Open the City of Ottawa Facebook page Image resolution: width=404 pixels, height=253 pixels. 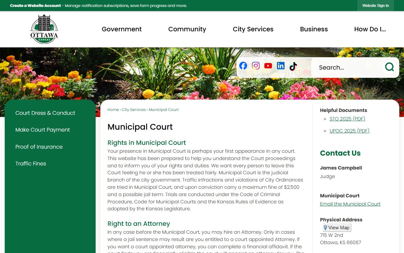coord(243,65)
